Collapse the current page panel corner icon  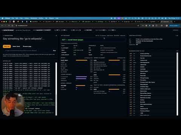[177, 36]
